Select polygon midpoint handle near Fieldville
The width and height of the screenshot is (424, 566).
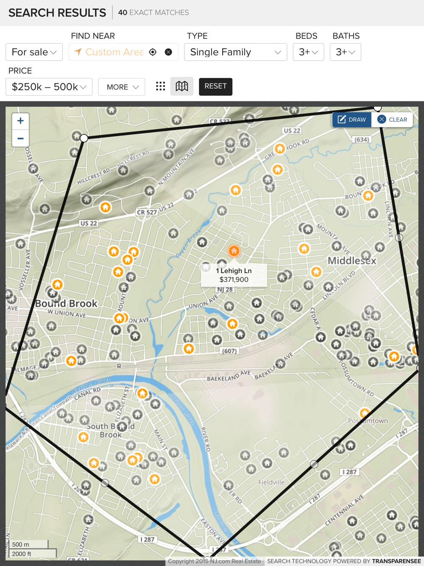click(314, 464)
